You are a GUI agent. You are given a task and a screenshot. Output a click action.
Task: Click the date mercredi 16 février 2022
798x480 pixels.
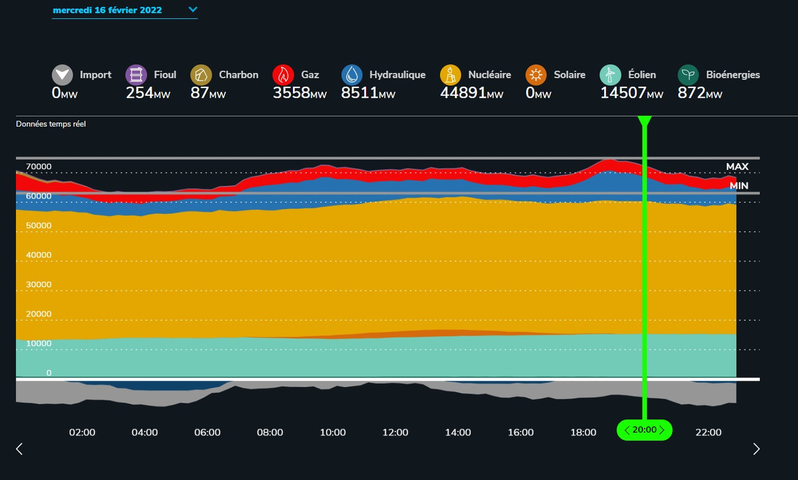click(107, 10)
